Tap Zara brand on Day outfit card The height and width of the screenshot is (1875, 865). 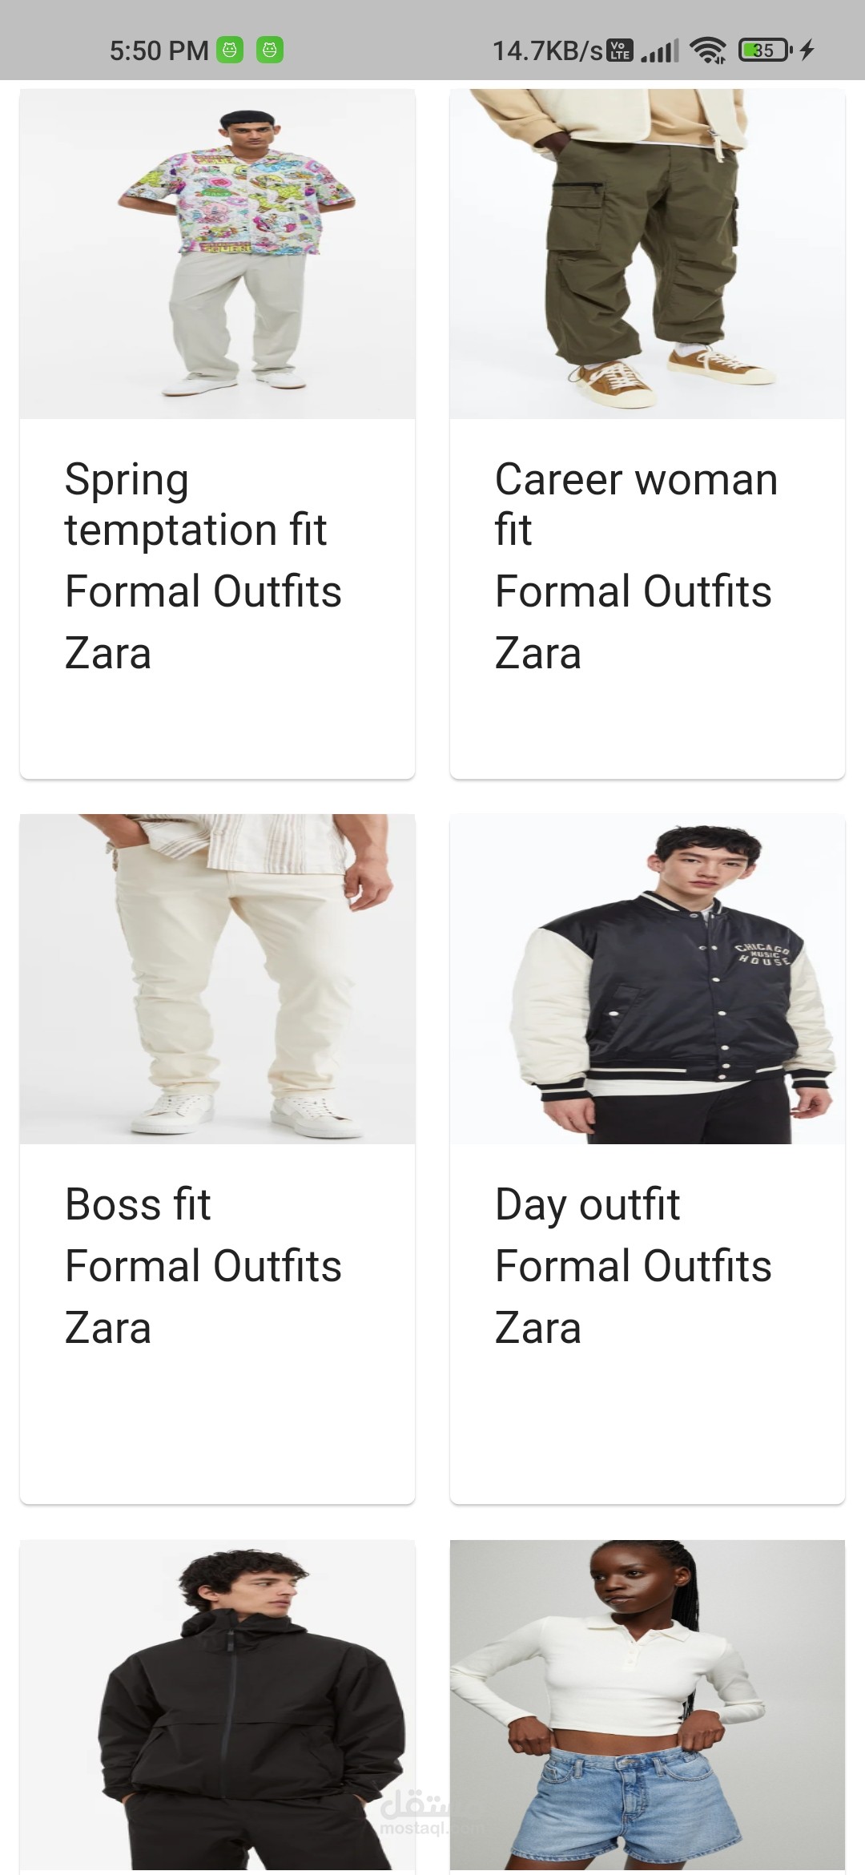[x=538, y=1328]
